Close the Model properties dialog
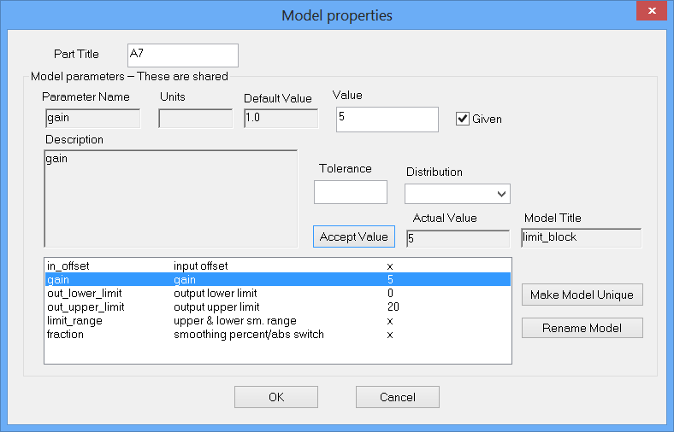 [x=653, y=11]
